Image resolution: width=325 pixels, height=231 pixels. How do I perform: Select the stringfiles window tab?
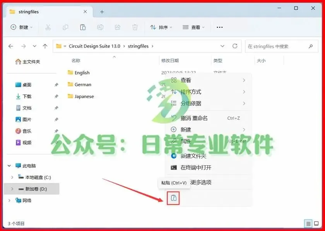pyautogui.click(x=49, y=12)
